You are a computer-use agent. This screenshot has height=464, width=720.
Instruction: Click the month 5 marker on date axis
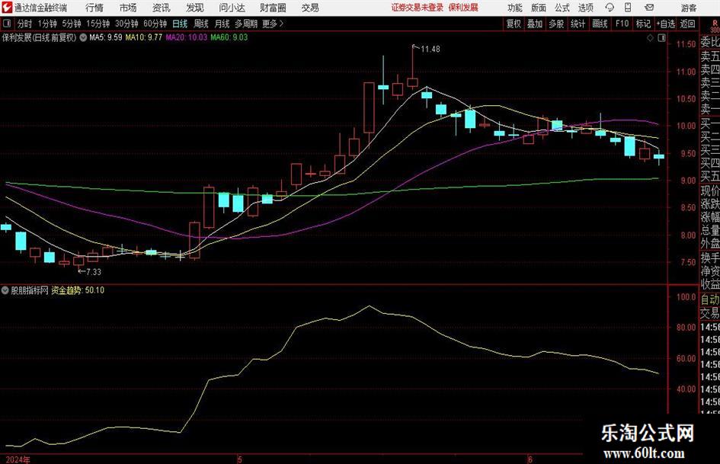tap(240, 459)
